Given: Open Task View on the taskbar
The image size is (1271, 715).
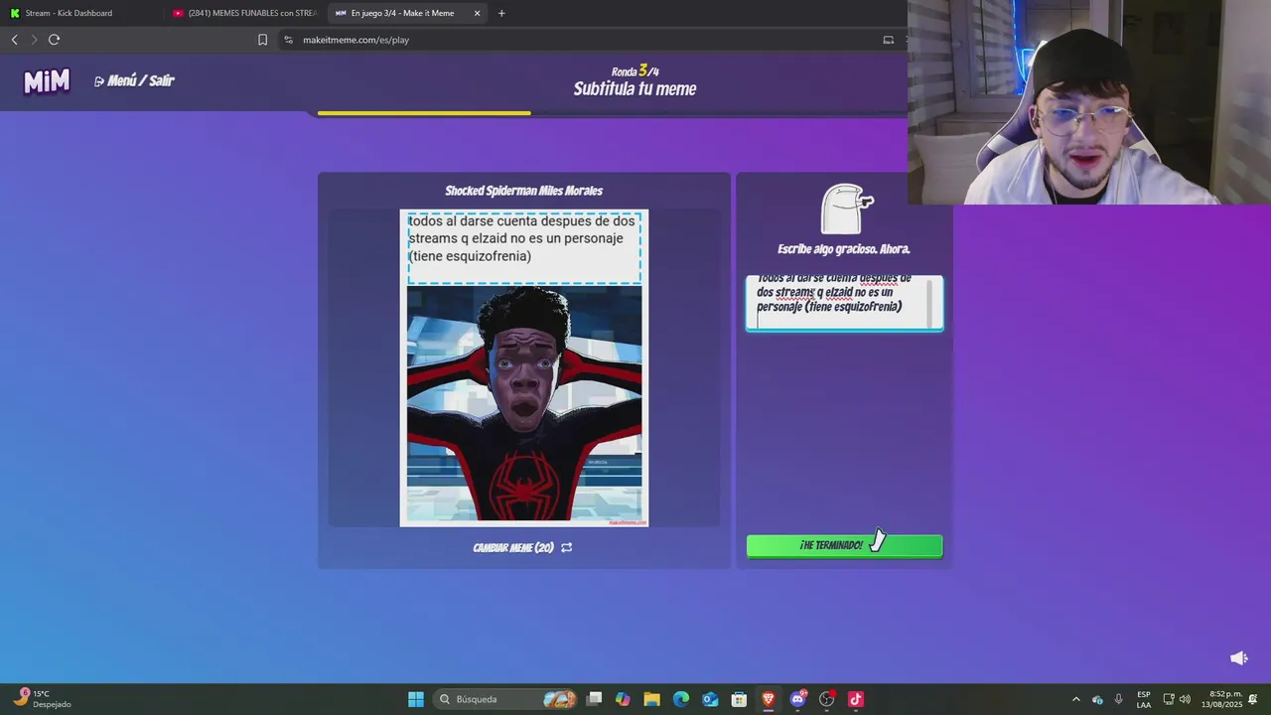Looking at the screenshot, I should point(594,699).
